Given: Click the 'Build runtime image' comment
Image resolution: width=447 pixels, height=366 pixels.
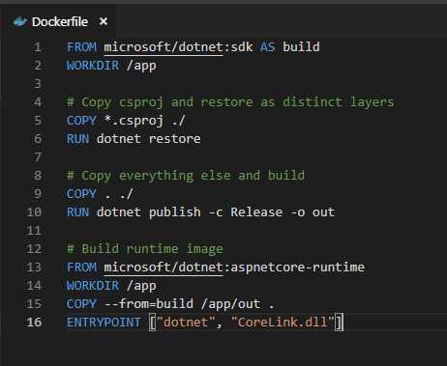Looking at the screenshot, I should tap(145, 249).
